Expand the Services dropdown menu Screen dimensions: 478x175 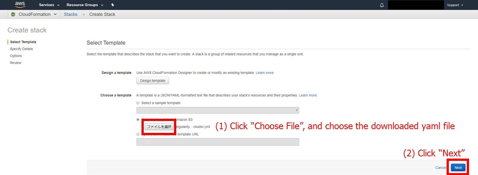[49, 5]
